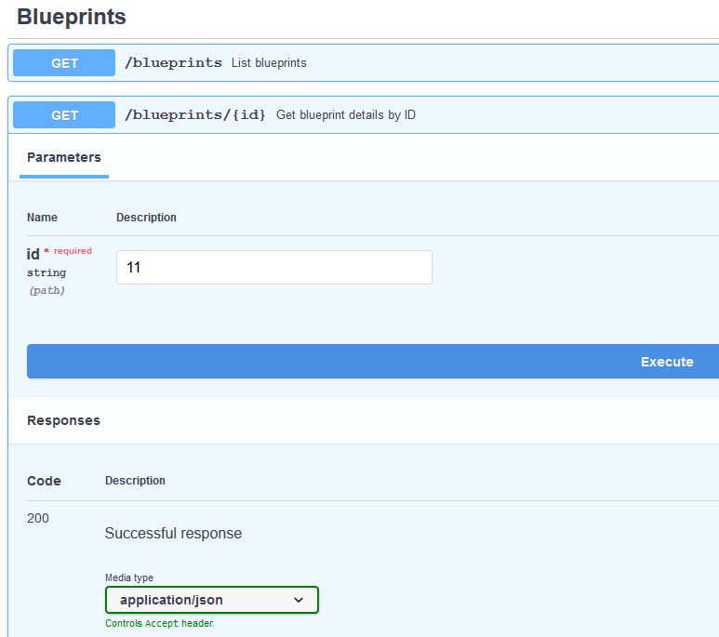The width and height of the screenshot is (719, 637).
Task: Click the red 'required' label beside id
Action: (x=73, y=251)
